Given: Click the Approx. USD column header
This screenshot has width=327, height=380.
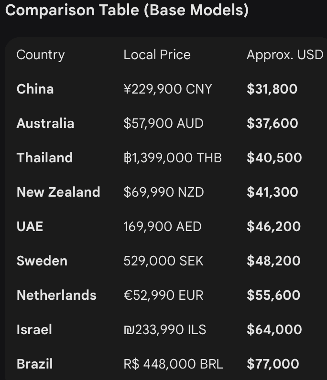Looking at the screenshot, I should point(284,55).
